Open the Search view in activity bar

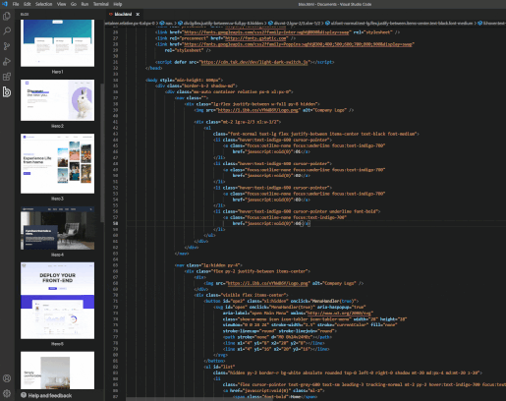pos(7,31)
